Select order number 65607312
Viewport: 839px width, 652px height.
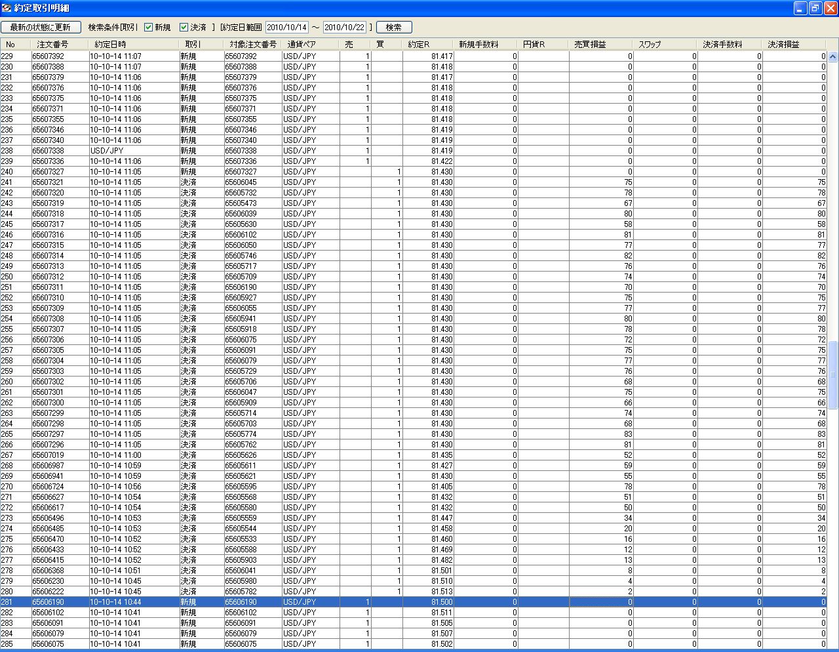click(x=60, y=277)
